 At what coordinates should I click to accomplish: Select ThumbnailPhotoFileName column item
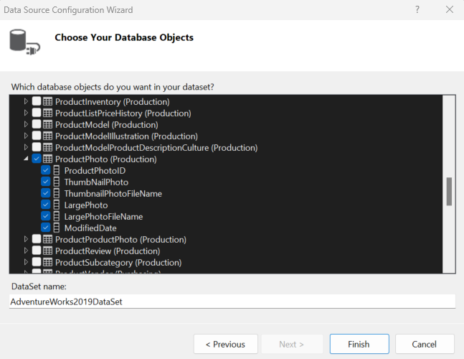113,194
